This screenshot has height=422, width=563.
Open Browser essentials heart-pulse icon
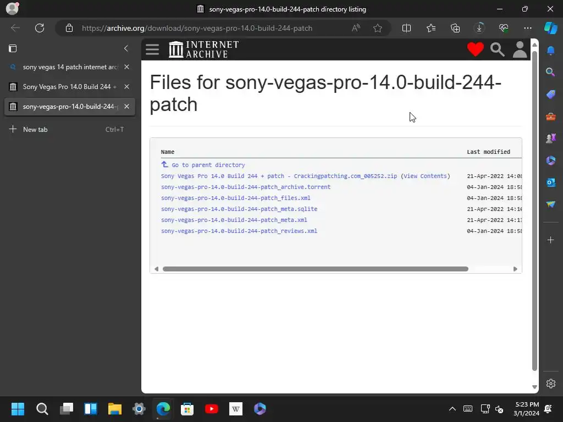504,28
